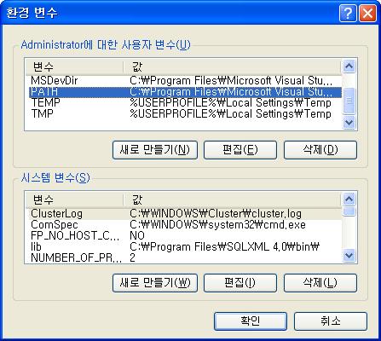The image size is (381, 341).
Task: Confirm with the 확인 button
Action: click(x=251, y=321)
